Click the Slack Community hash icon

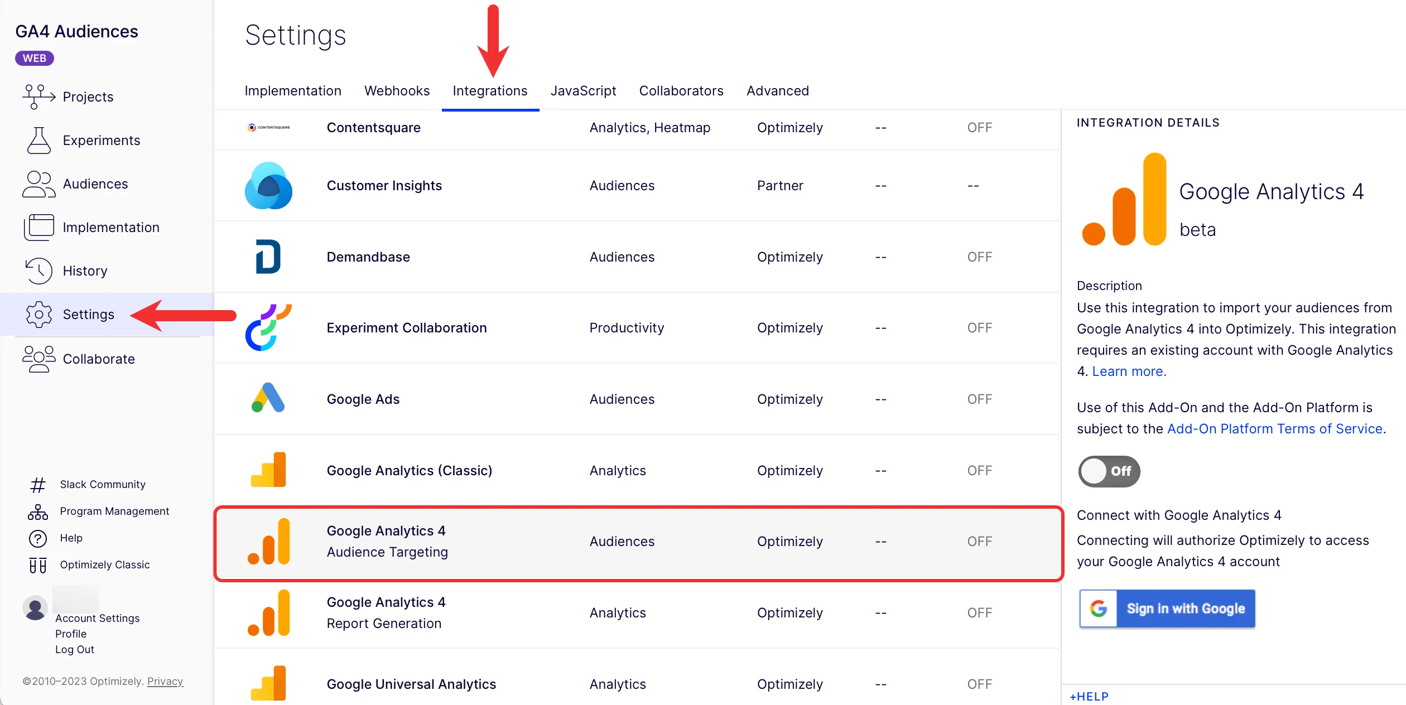coord(37,485)
